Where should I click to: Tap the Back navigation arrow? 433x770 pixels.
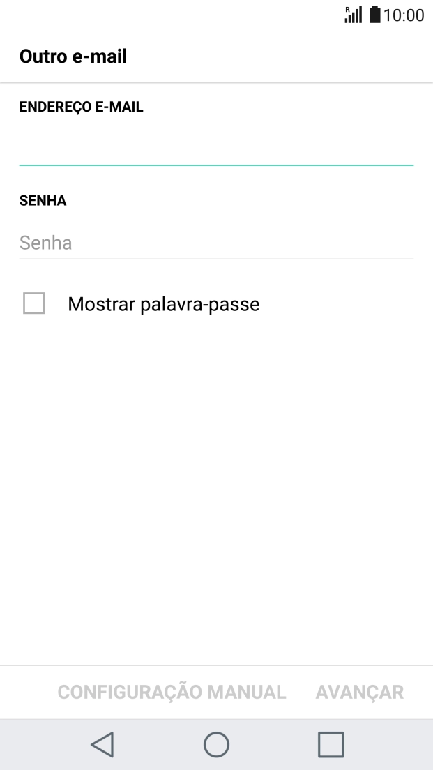click(102, 743)
